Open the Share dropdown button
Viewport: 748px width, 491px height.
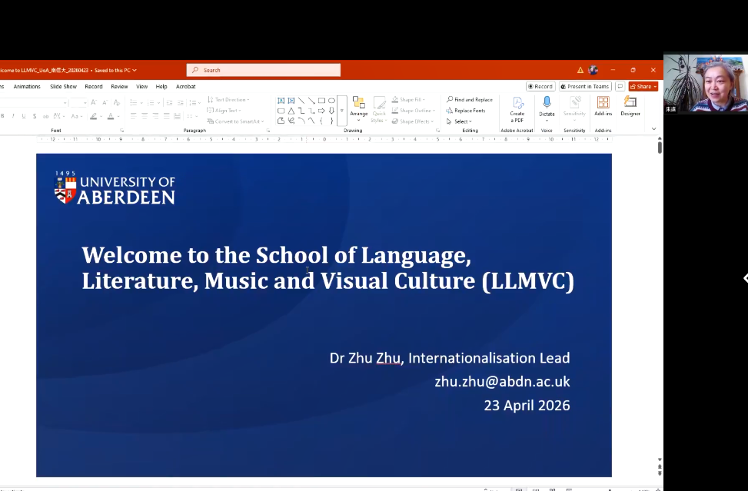(643, 87)
